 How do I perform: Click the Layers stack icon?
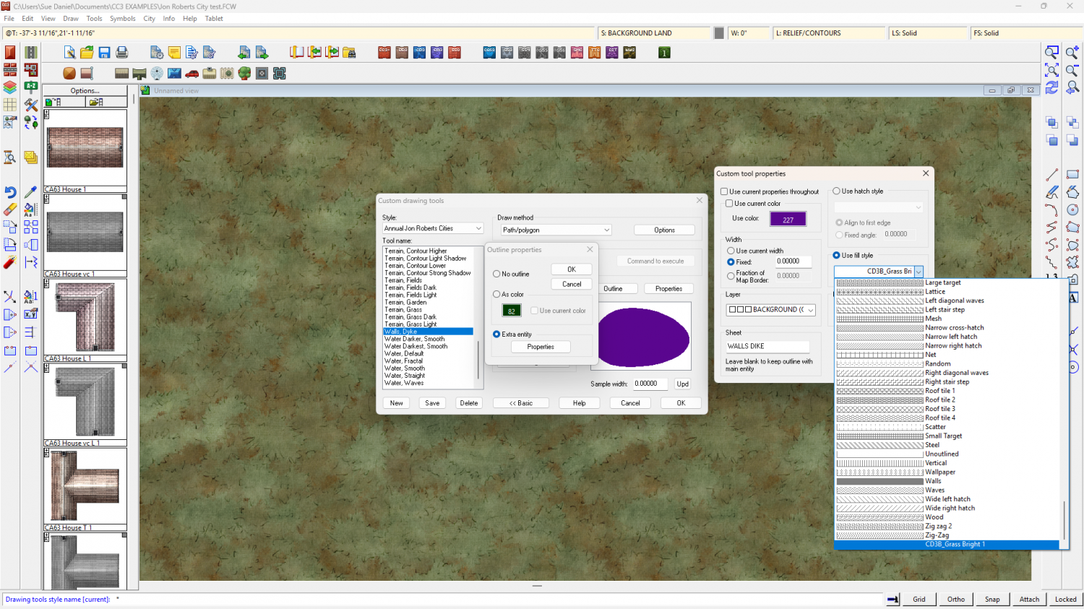pos(10,87)
